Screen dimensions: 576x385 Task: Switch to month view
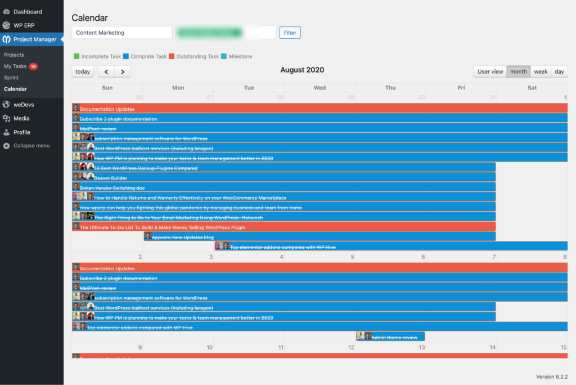[x=518, y=71]
